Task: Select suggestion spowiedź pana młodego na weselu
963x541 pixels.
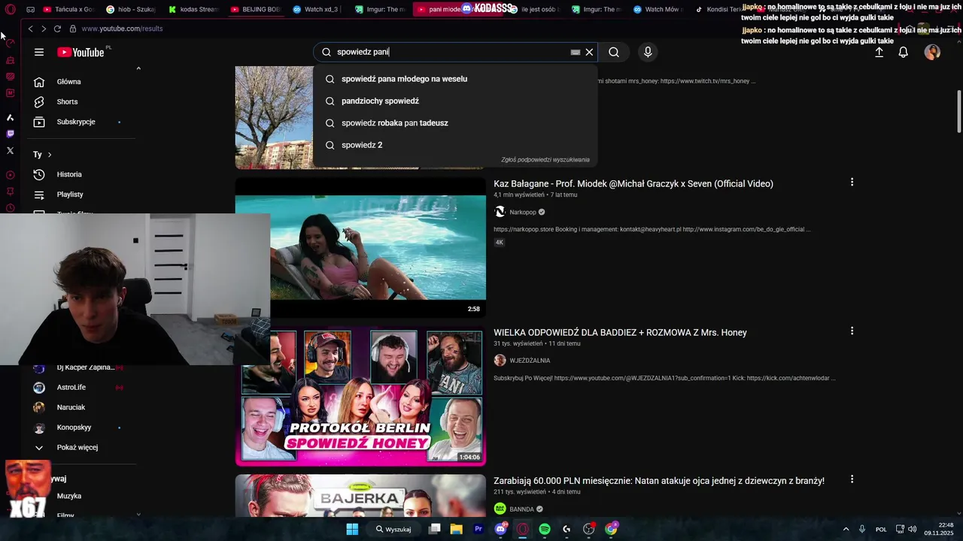Action: pyautogui.click(x=455, y=79)
